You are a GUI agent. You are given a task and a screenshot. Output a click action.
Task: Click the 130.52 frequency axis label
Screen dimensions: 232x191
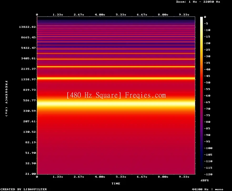point(29,132)
